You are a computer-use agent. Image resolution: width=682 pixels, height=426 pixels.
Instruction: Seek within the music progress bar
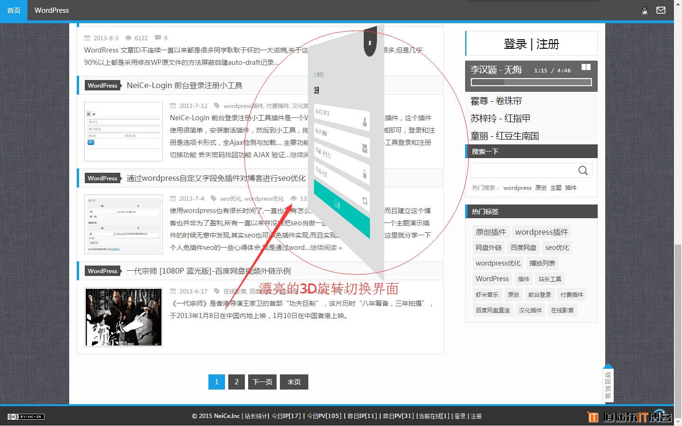[x=531, y=82]
